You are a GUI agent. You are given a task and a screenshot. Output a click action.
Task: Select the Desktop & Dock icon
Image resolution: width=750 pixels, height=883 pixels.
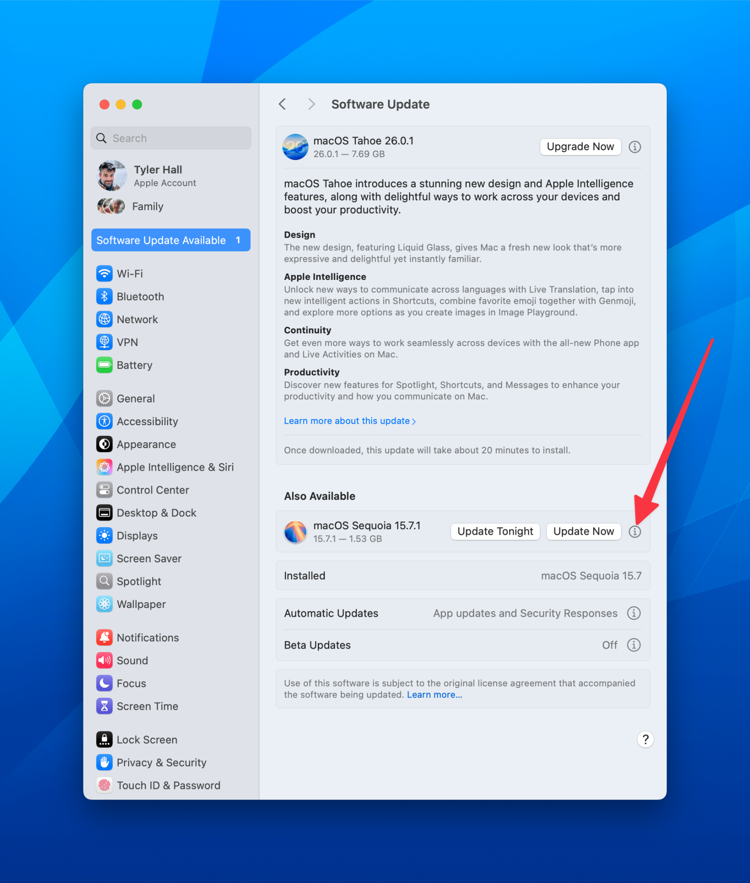[x=104, y=513]
